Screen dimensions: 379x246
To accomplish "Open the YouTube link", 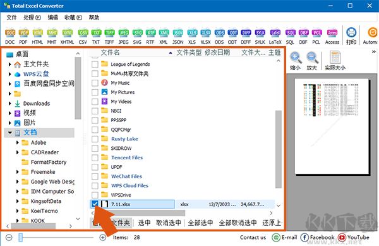I will [x=354, y=238].
